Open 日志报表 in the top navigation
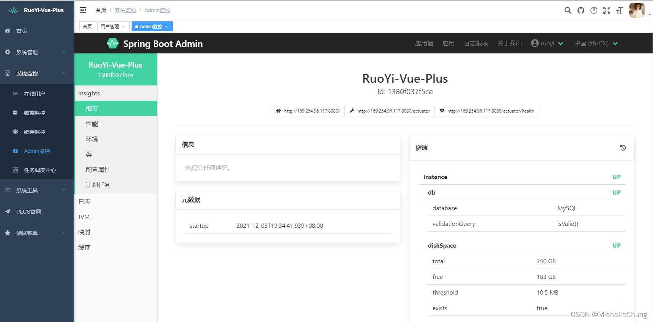Screen dimensions: 653x322 pyautogui.click(x=476, y=43)
